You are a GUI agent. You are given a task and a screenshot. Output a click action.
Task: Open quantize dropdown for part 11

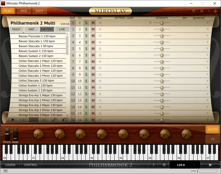(208, 88)
